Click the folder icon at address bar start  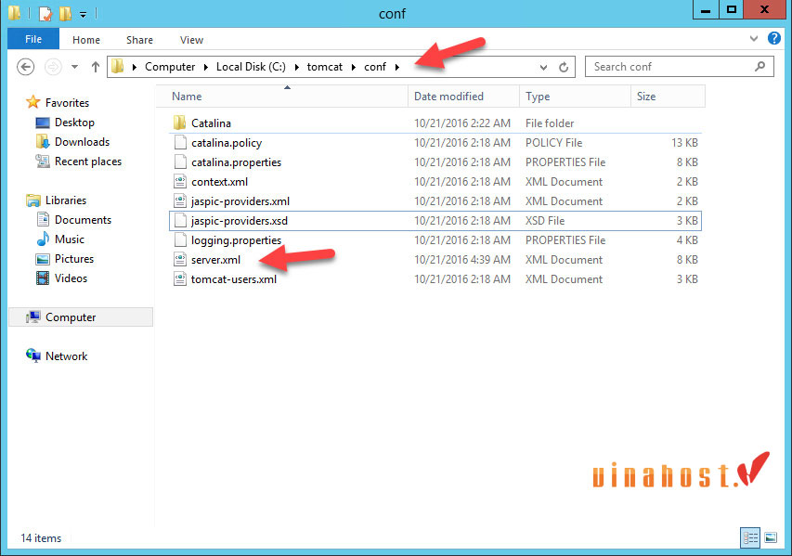coord(118,66)
